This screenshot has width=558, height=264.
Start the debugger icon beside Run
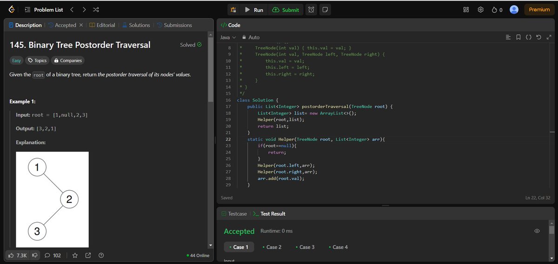pos(233,10)
